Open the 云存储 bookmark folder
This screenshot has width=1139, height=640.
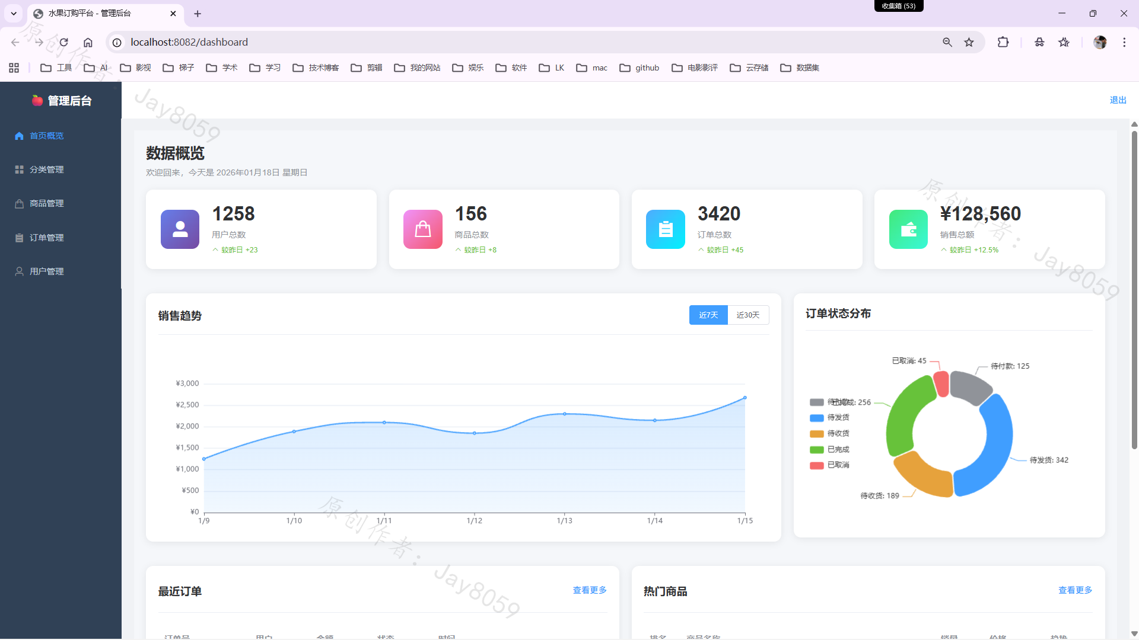[749, 68]
